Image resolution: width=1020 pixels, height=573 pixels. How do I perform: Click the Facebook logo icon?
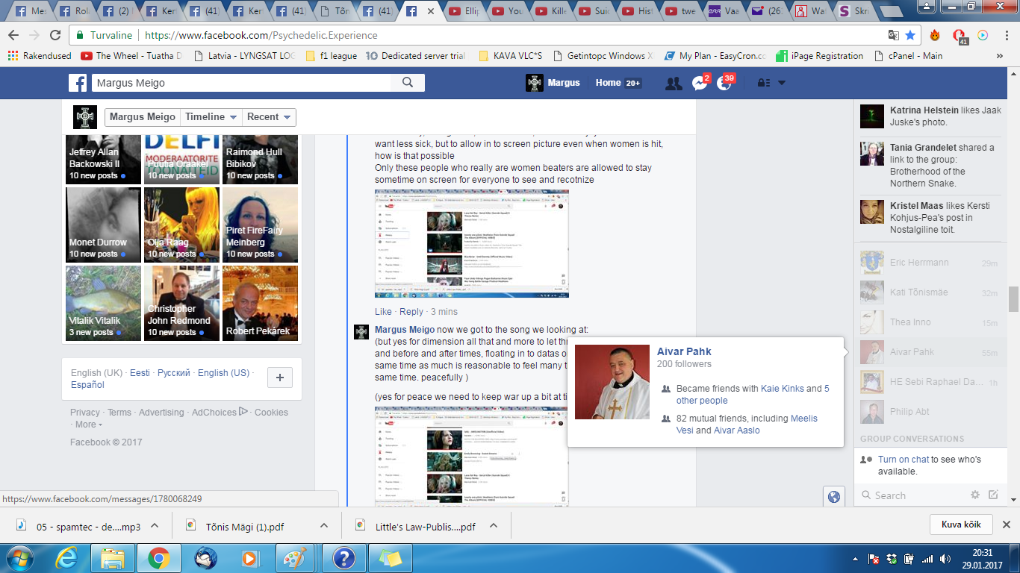(78, 83)
